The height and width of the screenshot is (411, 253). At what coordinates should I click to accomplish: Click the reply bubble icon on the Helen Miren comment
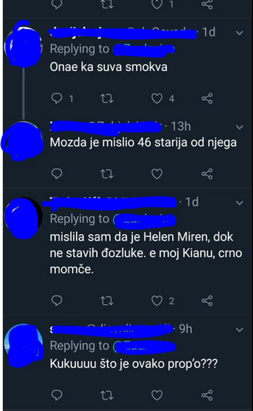coord(57,301)
